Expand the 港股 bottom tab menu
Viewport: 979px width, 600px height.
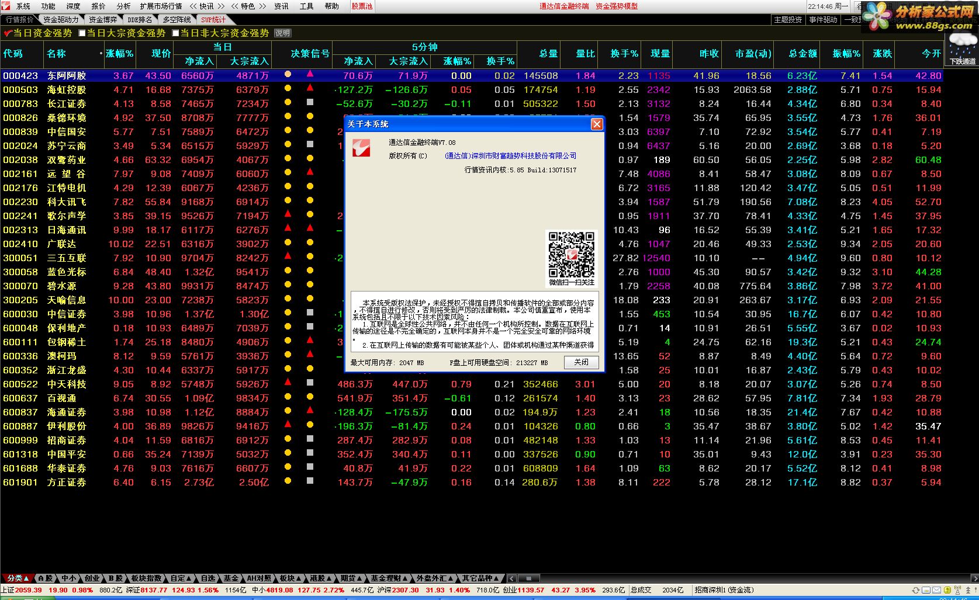(x=320, y=578)
